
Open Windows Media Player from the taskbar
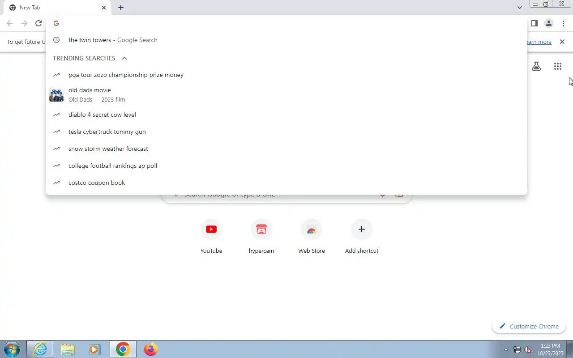[94, 349]
